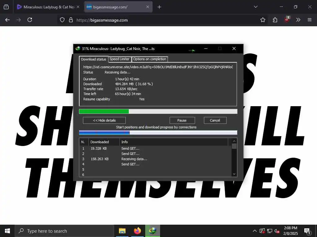Select the bigassmessage.com browser tab
Viewport: 317px width, 237px height.
click(x=118, y=7)
